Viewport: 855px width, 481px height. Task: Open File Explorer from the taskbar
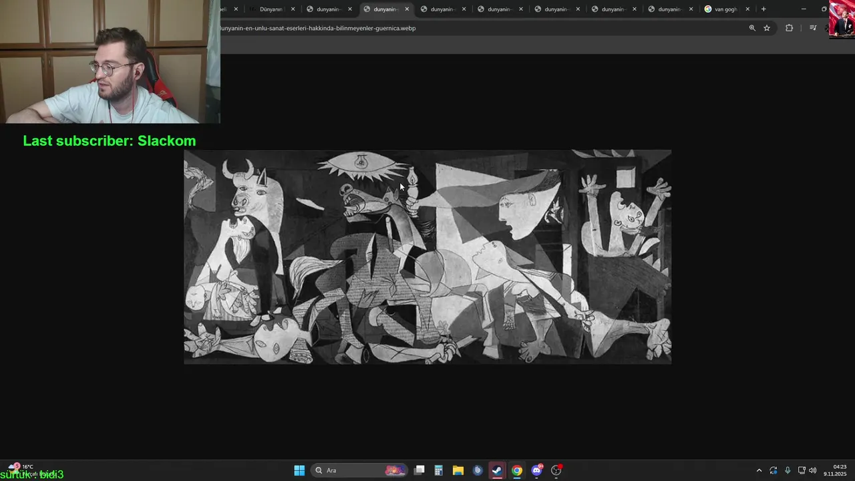pos(458,470)
